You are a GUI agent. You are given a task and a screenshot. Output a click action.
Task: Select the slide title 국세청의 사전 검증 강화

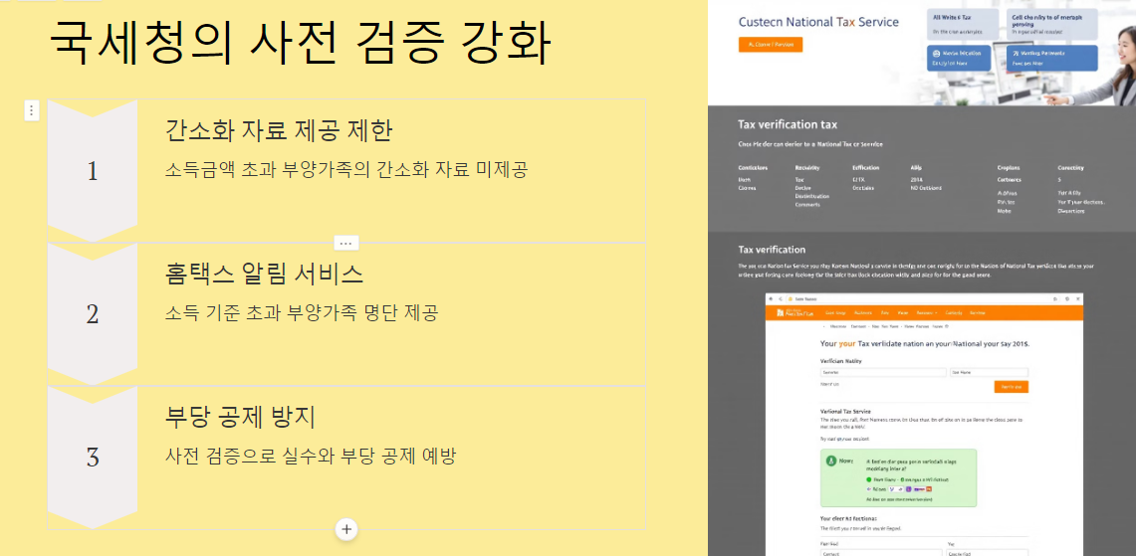[x=301, y=43]
